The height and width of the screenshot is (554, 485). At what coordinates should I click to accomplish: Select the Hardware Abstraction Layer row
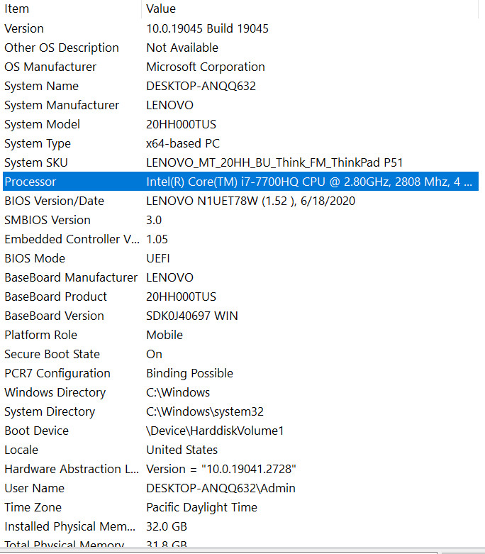tap(72, 469)
